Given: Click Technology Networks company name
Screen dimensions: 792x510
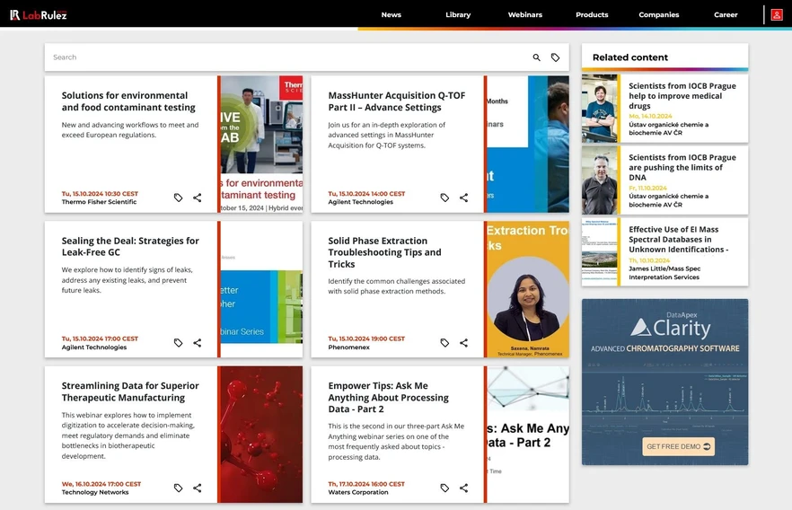Looking at the screenshot, I should point(95,492).
